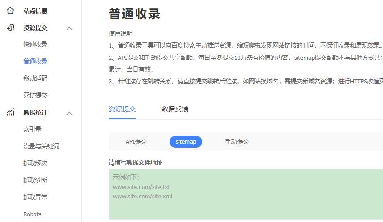
Task: Go to the 移动适配 page
Action: [35, 78]
